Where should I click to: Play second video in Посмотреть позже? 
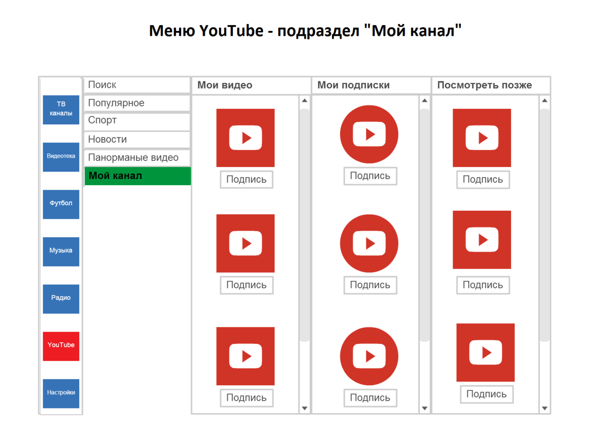click(x=482, y=240)
